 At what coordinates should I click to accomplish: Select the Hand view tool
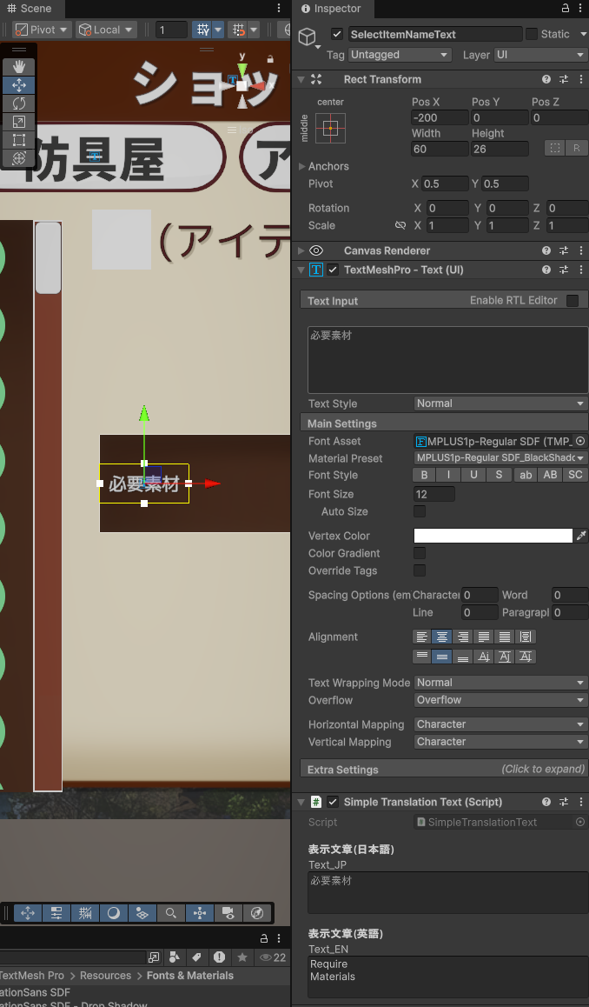[x=19, y=67]
